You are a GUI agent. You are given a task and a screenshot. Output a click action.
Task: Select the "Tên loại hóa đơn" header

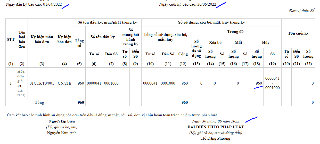[22, 39]
